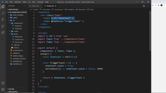Select the Home.vue editor tab
The height and width of the screenshot is (93, 166).
tap(50, 6)
